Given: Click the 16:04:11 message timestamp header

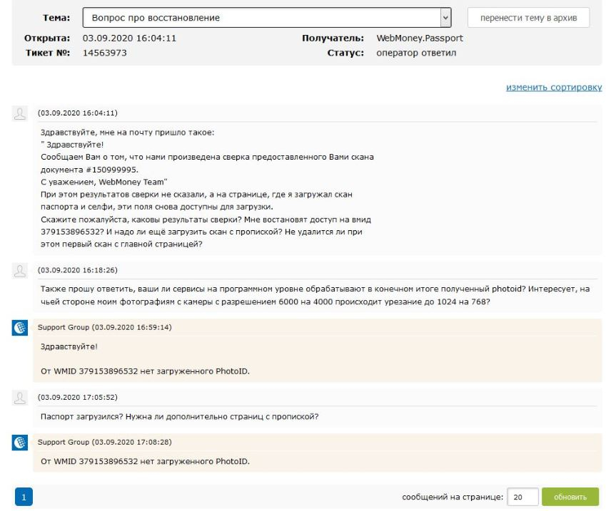Looking at the screenshot, I should click(78, 113).
